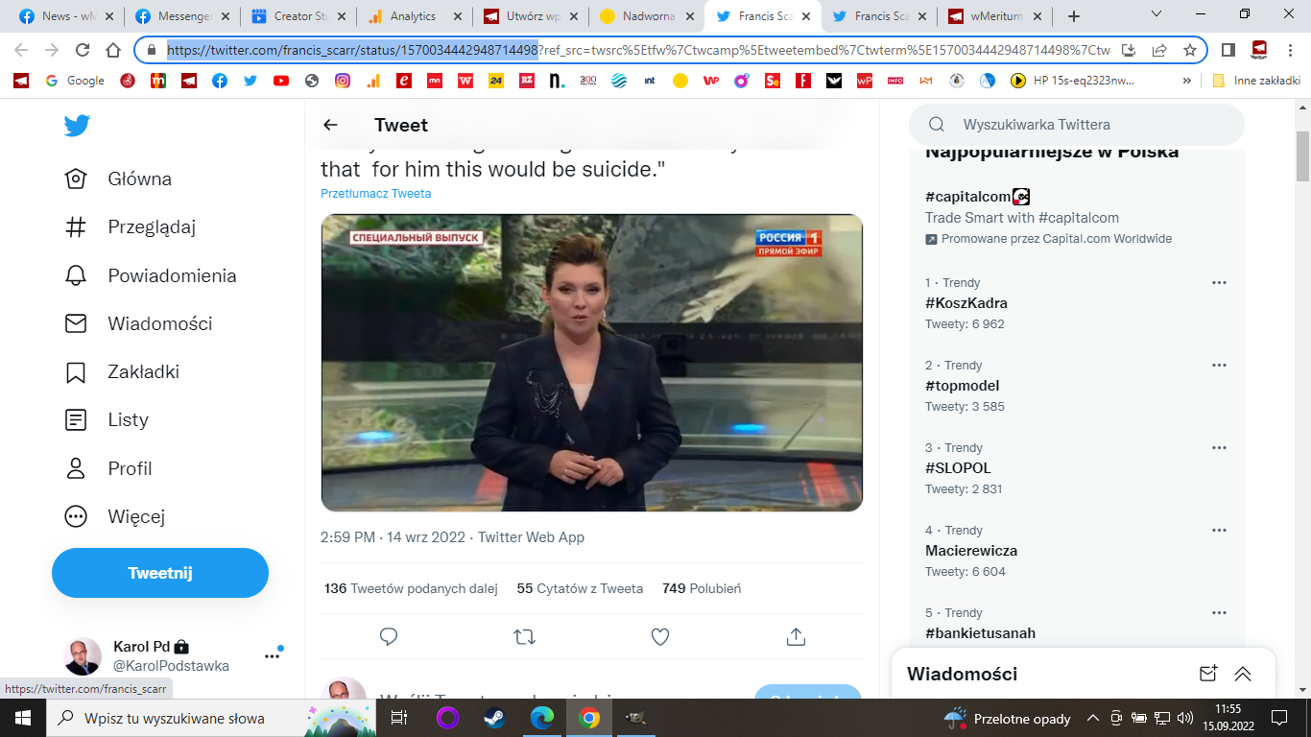Click the share tweet icon
1311x737 pixels.
coord(795,636)
